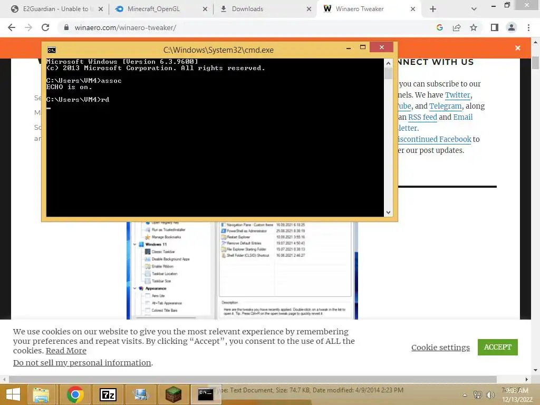Image resolution: width=540 pixels, height=405 pixels.
Task: View site security lock info
Action: pyautogui.click(x=66, y=27)
